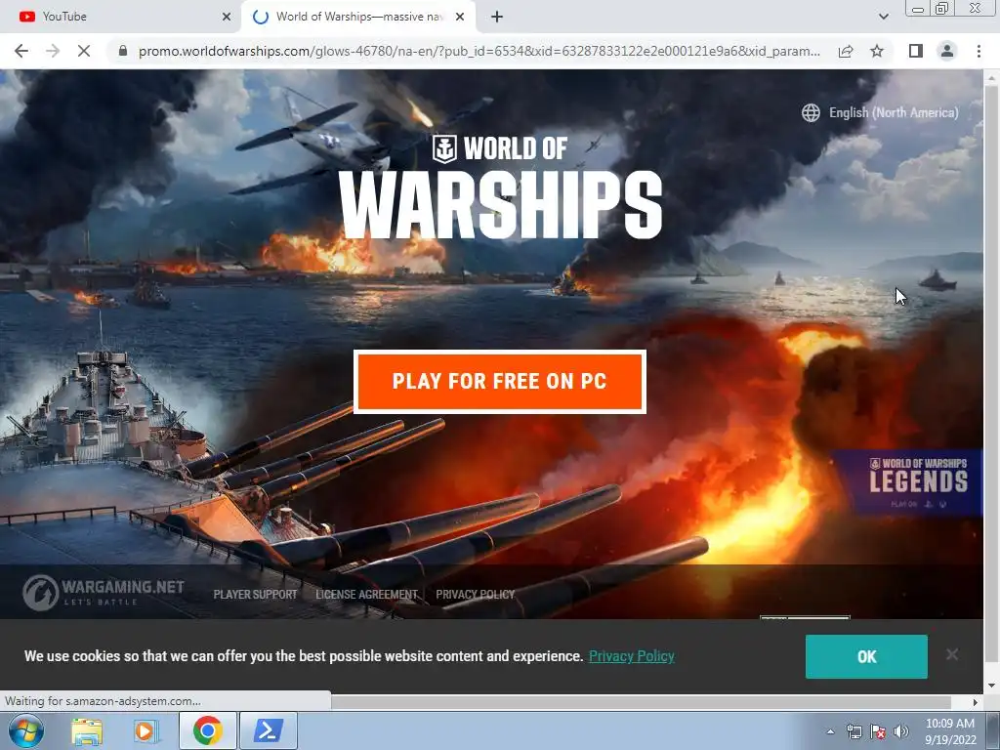The image size is (1000, 750).
Task: Click the Chrome taskbar icon
Action: 207,730
